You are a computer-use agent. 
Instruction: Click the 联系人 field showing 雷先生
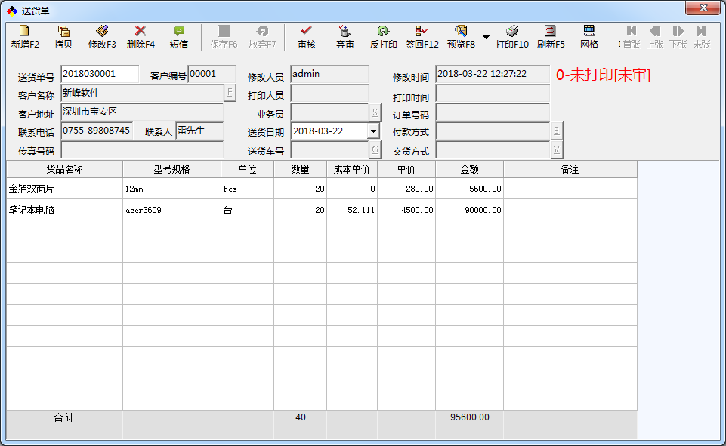199,131
